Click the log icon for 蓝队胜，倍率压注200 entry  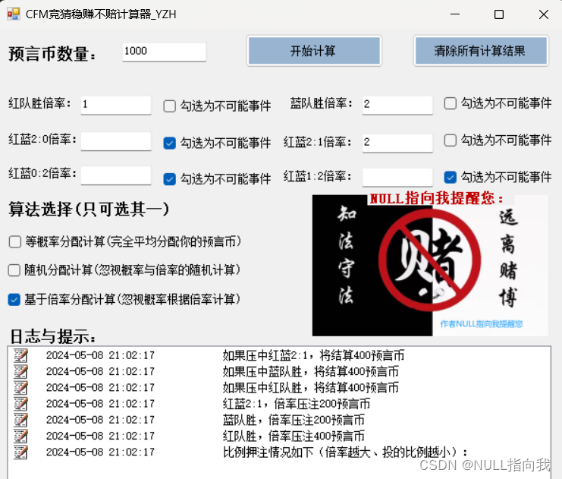20,420
